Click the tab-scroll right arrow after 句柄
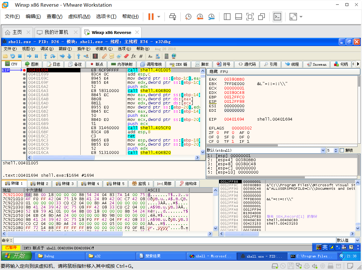 tap(358, 64)
